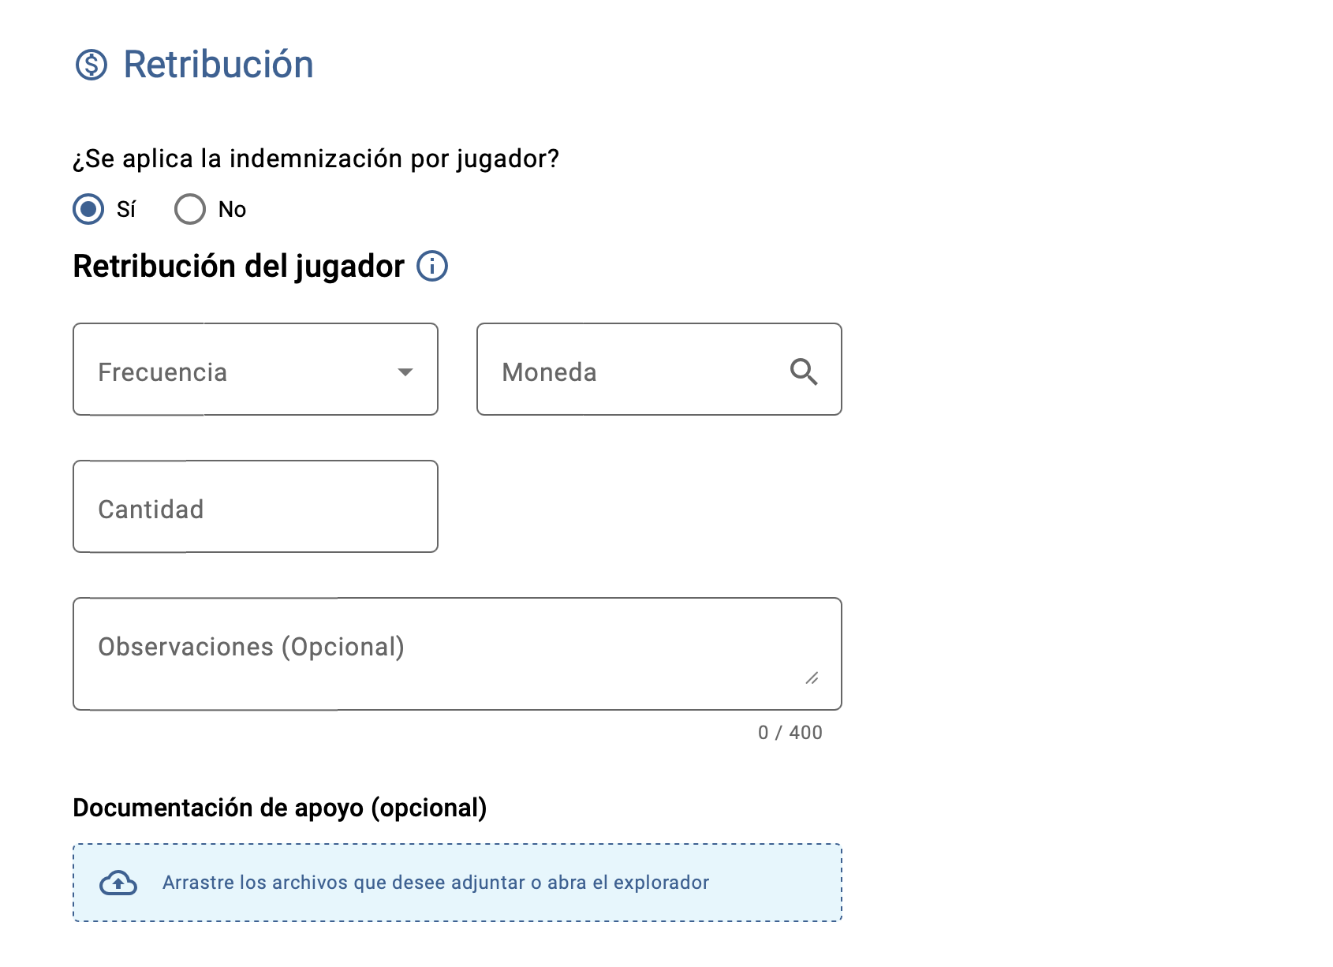The image size is (1333, 967).
Task: Click the Sí label text
Action: pyautogui.click(x=126, y=209)
